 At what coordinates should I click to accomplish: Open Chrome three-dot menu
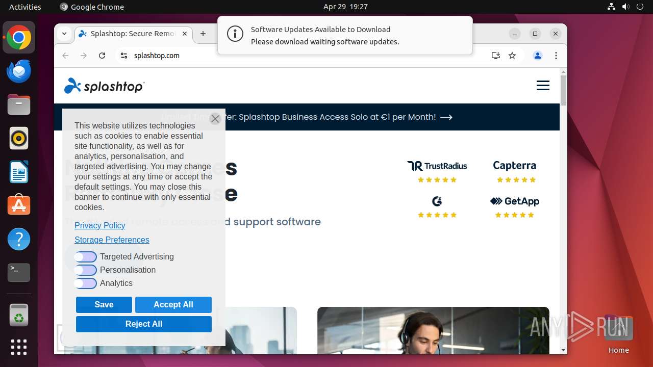click(x=556, y=56)
